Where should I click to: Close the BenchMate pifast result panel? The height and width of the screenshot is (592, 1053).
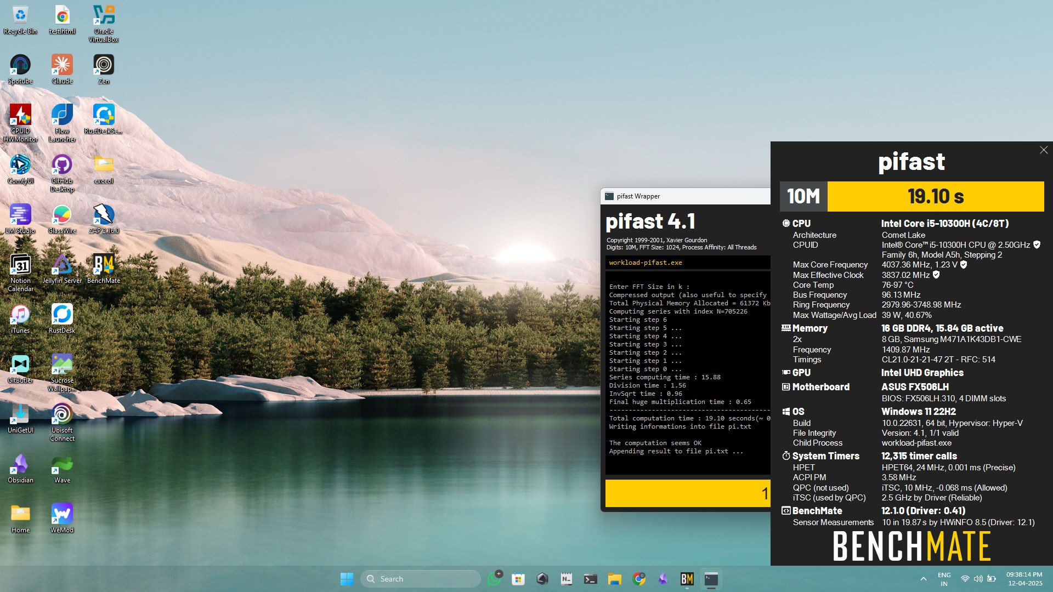pyautogui.click(x=1043, y=150)
